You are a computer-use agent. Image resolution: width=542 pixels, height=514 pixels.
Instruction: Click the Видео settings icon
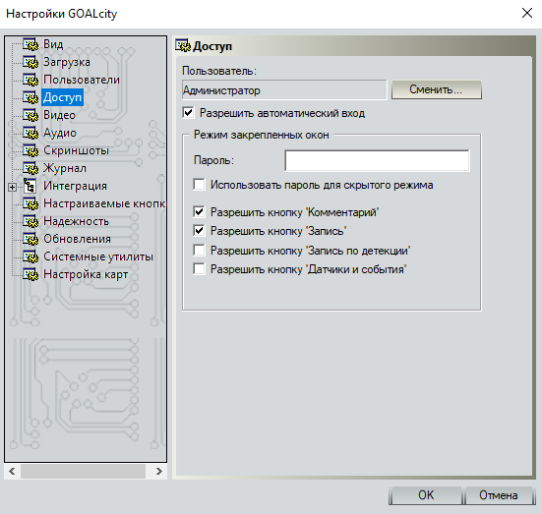(x=30, y=115)
